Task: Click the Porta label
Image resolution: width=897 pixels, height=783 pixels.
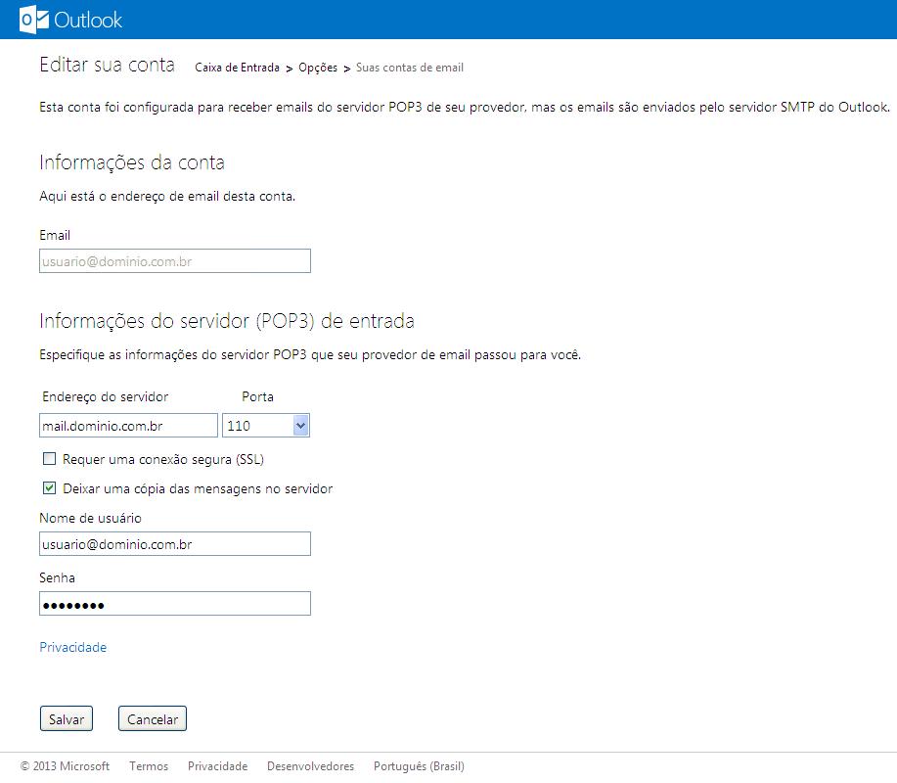Action: click(x=257, y=396)
